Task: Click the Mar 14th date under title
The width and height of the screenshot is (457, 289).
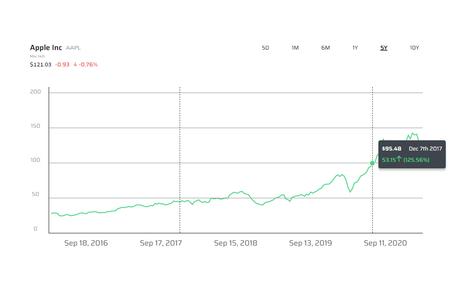Action: click(x=38, y=56)
